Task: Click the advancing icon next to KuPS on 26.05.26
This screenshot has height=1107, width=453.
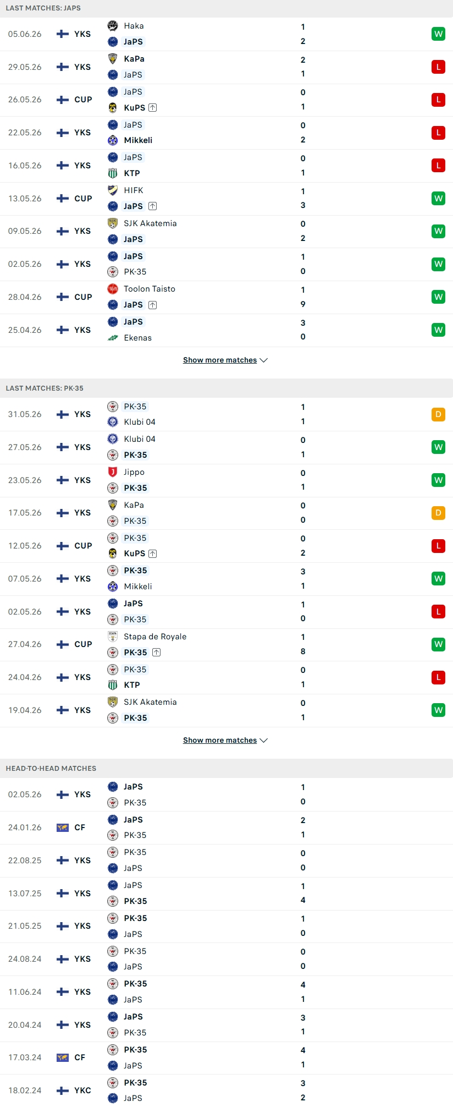Action: 153,108
